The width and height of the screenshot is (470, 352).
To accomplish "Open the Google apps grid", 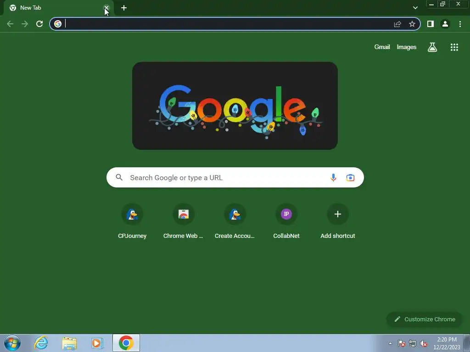I will pyautogui.click(x=454, y=47).
